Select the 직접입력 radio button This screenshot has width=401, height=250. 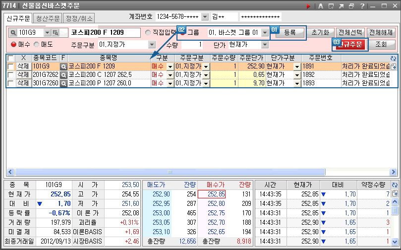coord(148,33)
